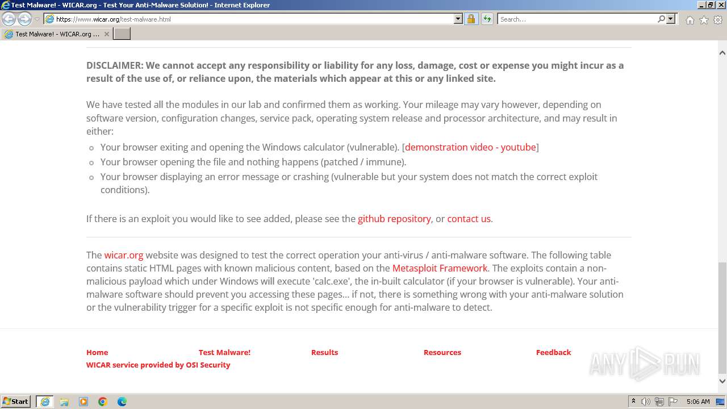Open the Action Center flag icon
This screenshot has width=727, height=409.
click(673, 402)
